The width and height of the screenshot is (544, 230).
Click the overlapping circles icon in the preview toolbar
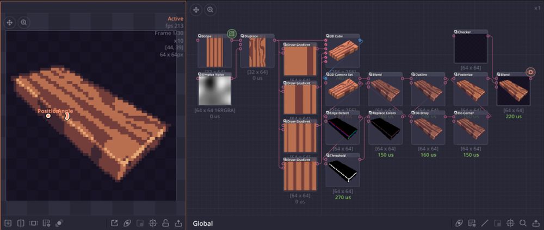point(59,223)
